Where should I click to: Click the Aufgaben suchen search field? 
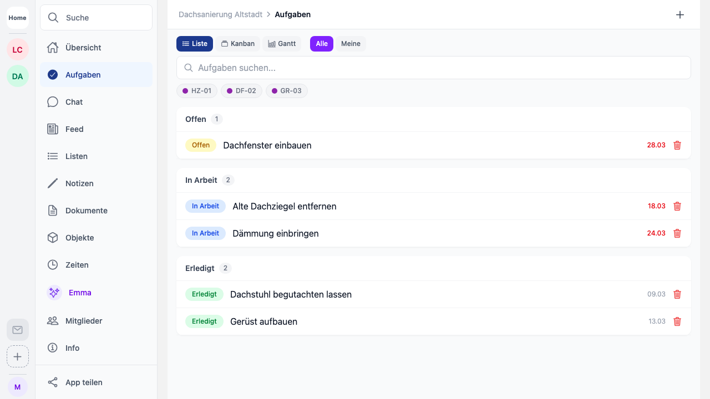pyautogui.click(x=434, y=68)
